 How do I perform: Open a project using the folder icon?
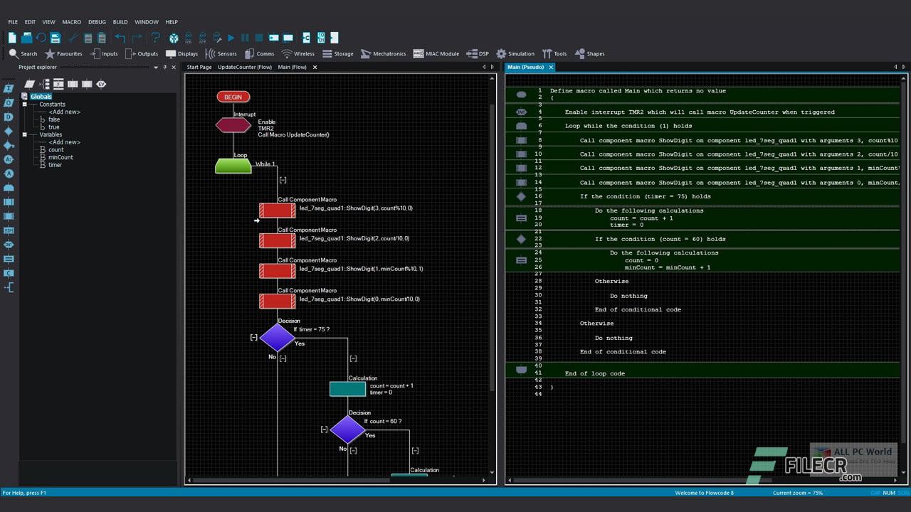tap(26, 38)
